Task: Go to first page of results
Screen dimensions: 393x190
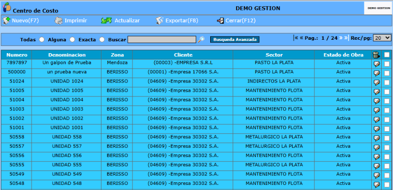Action: [x=296, y=38]
